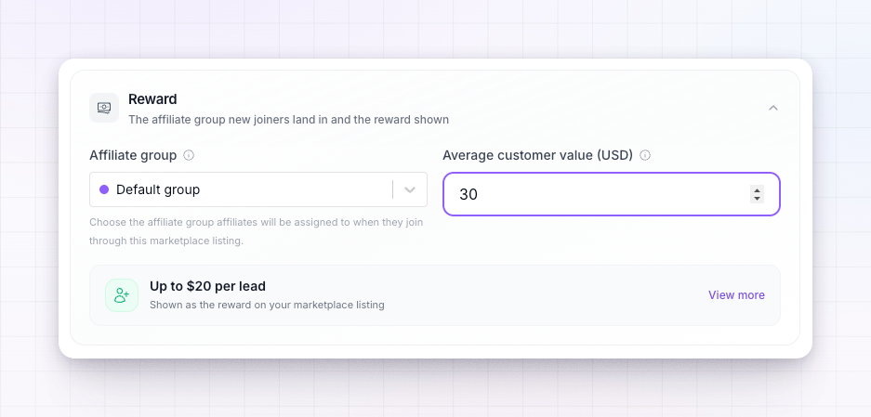Collapse the Reward section with the chevron
The height and width of the screenshot is (417, 871).
coord(773,108)
